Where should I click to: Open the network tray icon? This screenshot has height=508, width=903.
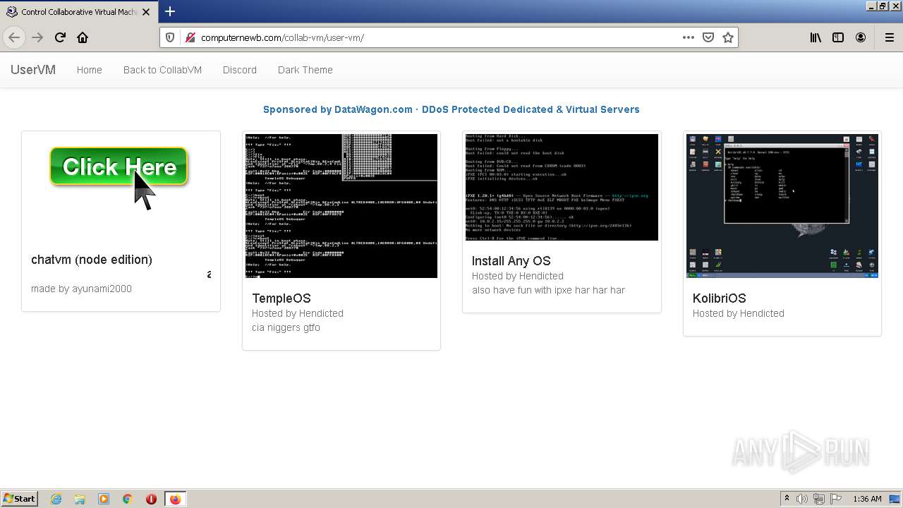[819, 499]
